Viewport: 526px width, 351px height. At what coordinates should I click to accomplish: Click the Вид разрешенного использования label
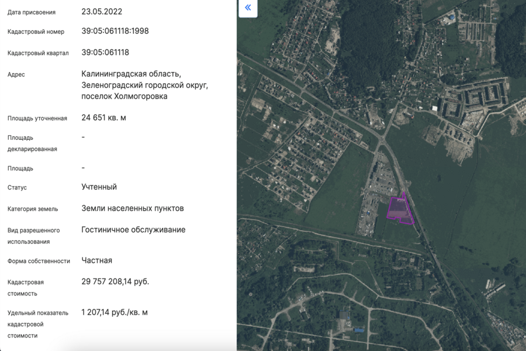tap(33, 236)
